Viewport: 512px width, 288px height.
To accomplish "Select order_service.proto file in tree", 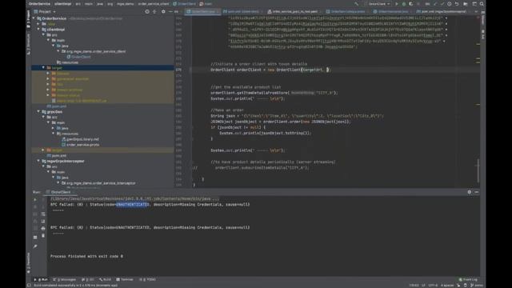I will tap(82, 145).
